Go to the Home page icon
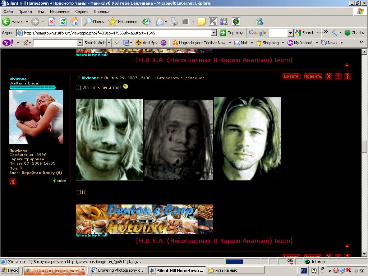The image size is (368, 276). tap(74, 22)
